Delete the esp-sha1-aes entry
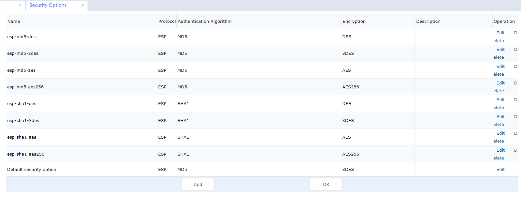 click(x=498, y=141)
